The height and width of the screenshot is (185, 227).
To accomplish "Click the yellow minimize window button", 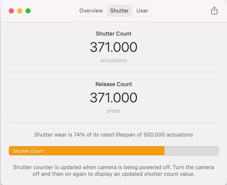I will click(x=20, y=11).
